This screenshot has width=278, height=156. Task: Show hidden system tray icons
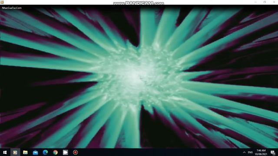coord(244,152)
